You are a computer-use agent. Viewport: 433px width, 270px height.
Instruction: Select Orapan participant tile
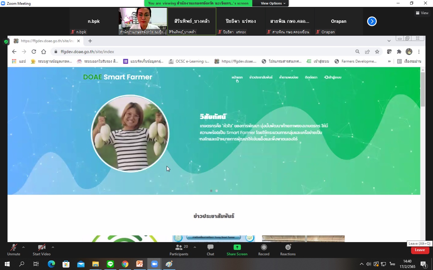pos(339,21)
